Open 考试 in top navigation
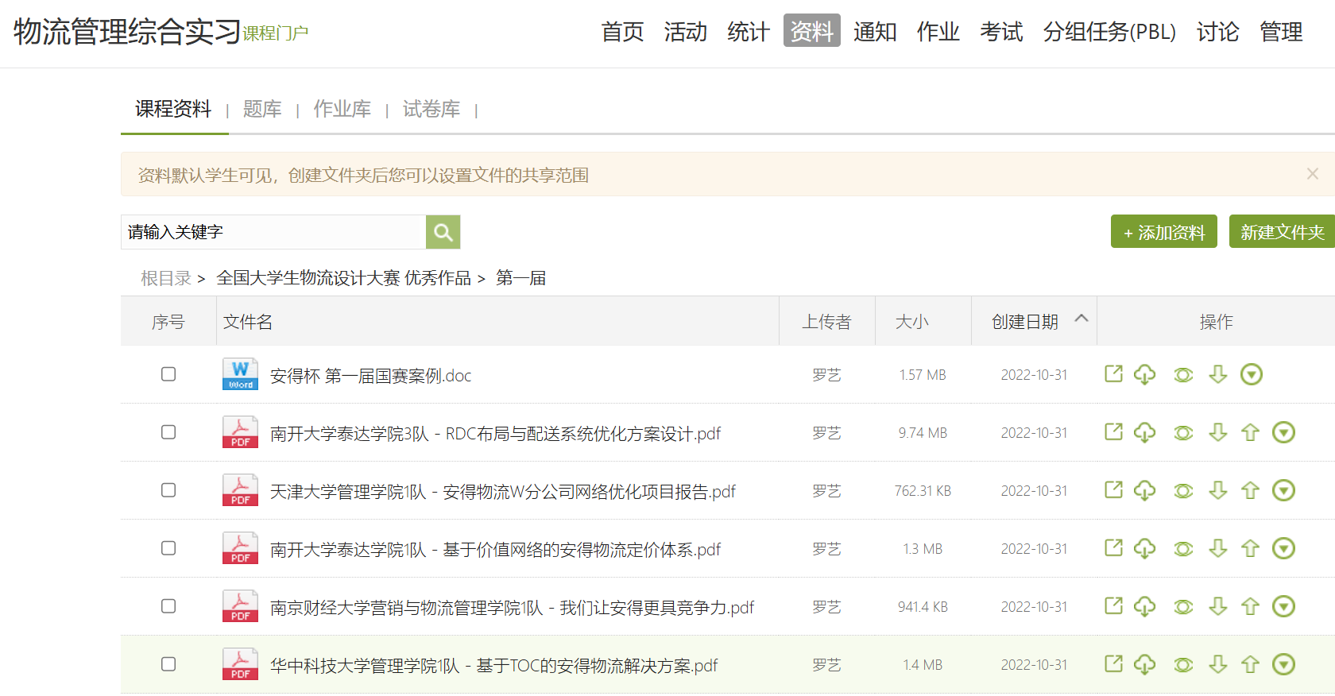 tap(1001, 32)
